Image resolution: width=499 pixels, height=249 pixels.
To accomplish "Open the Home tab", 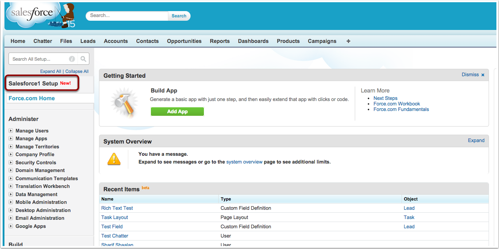I will (x=18, y=41).
